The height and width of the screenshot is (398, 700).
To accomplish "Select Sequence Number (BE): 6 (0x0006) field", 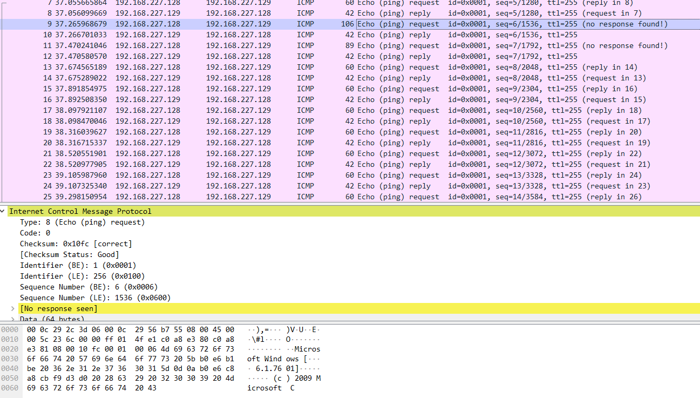I will 89,287.
